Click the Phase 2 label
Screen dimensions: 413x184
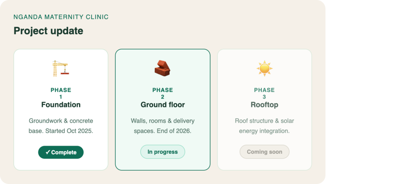163,93
